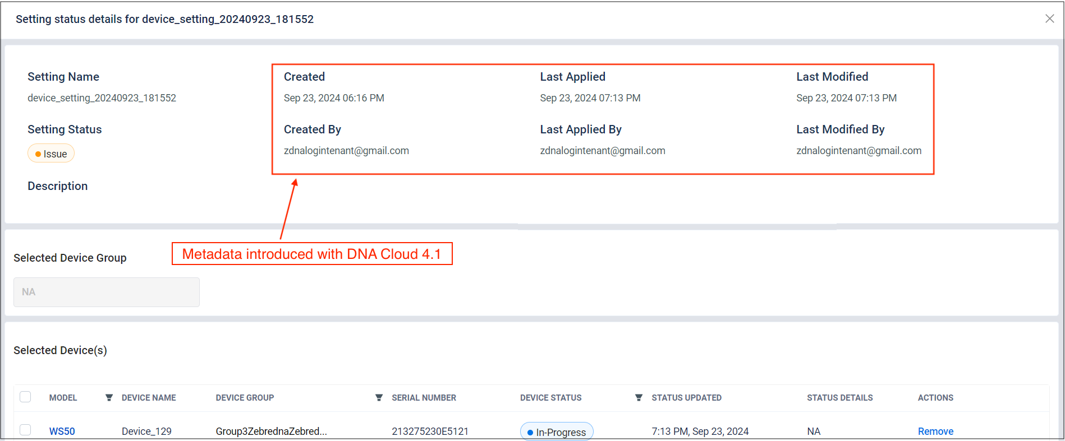
Task: Click Remove for Device_129
Action: (935, 431)
